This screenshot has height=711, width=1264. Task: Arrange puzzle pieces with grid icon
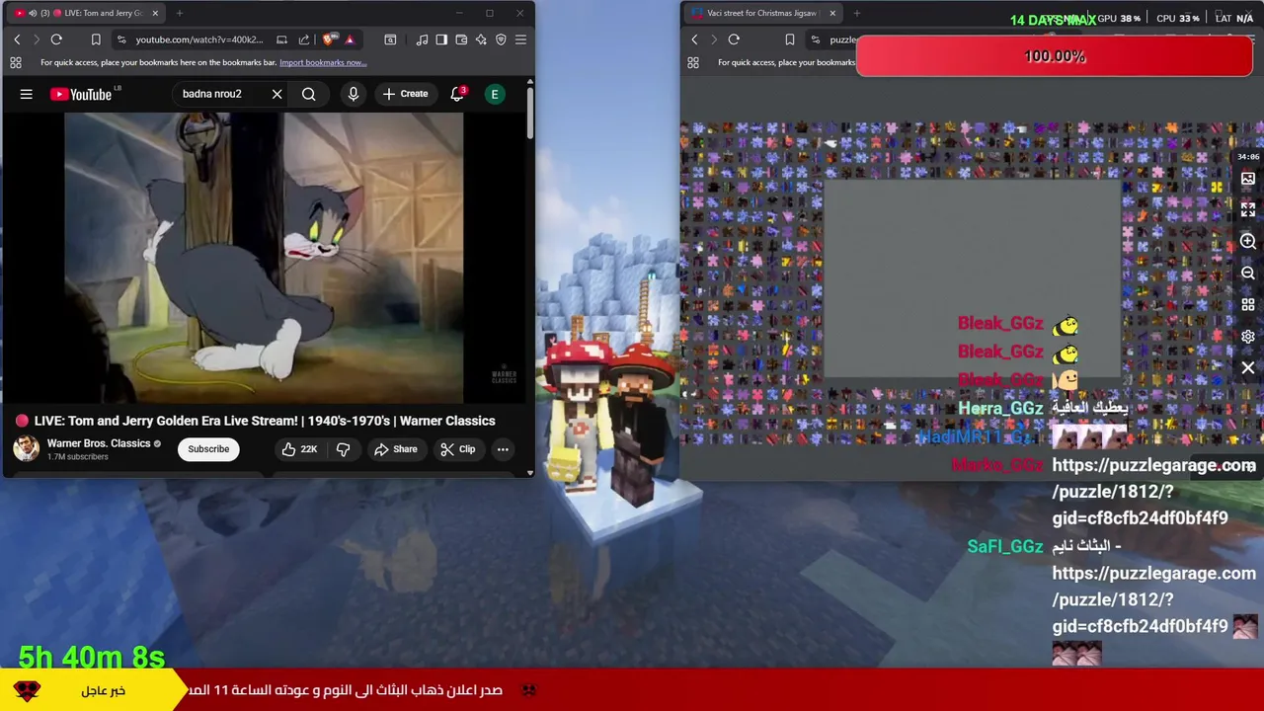pyautogui.click(x=1248, y=305)
